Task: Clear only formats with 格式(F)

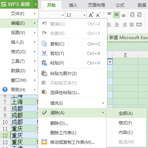Action: tap(126, 123)
